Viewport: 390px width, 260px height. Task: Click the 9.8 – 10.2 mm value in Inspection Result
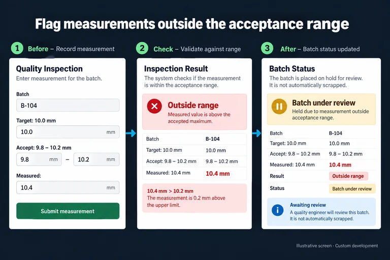[x=221, y=161]
